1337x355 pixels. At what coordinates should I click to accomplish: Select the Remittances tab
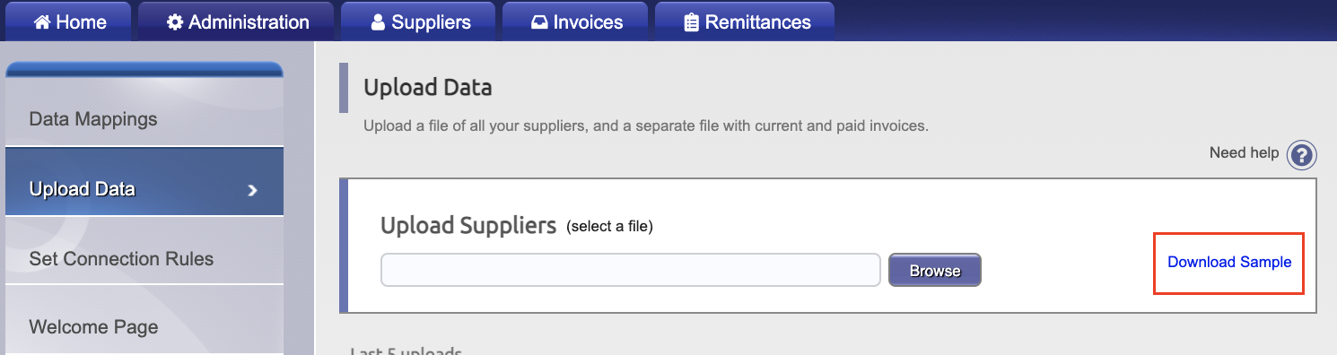(745, 22)
